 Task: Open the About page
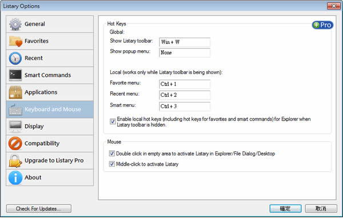50,178
